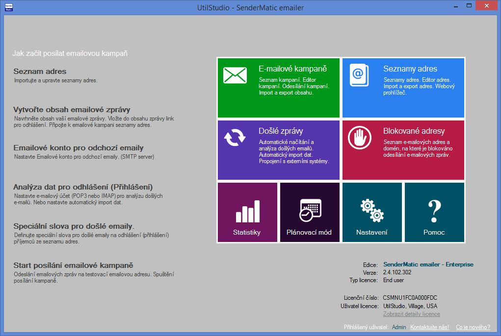This screenshot has height=336, width=501.
Task: Click the 'Nastavte Emailové konto' SMTP description
Action: (84, 157)
